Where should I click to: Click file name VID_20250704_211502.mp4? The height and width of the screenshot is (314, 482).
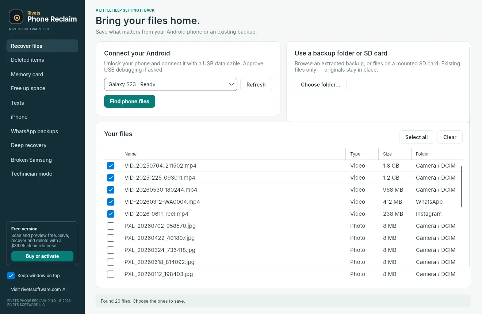point(160,166)
